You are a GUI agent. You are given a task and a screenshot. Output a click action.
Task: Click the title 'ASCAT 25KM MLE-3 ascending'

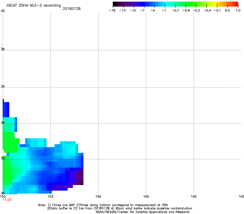[34, 6]
